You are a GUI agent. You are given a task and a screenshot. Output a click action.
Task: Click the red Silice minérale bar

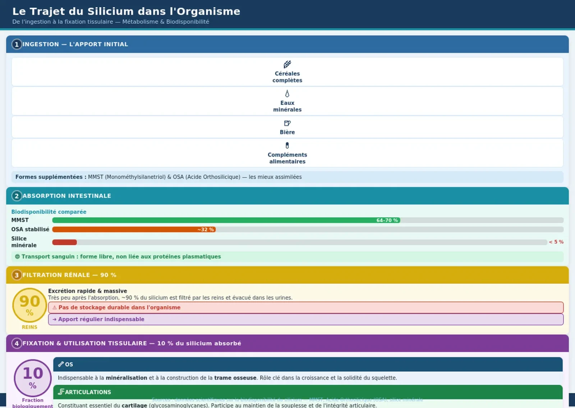64,242
